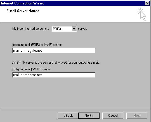Click the Internet Connection Wizard title bar

click(x=72, y=3)
